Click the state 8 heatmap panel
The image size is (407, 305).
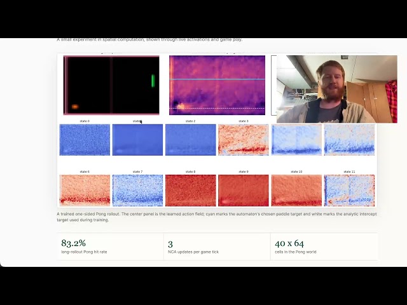(191, 191)
